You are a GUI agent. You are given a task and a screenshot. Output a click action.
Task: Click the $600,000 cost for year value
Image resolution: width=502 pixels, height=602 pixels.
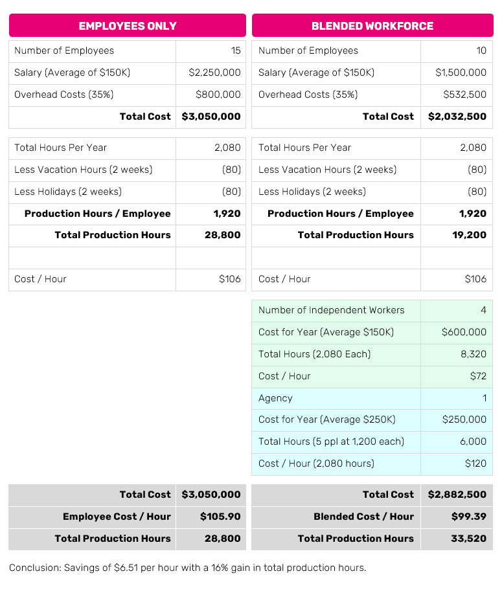coord(464,332)
